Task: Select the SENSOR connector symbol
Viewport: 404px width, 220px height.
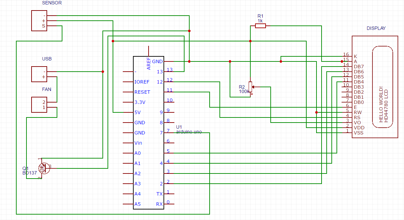Action: [39, 20]
